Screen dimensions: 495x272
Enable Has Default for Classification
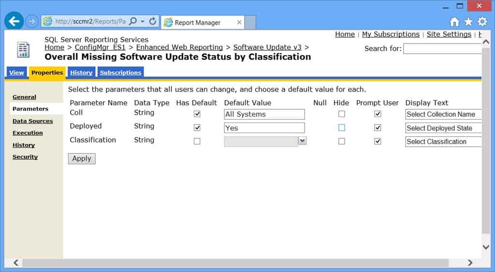[197, 141]
